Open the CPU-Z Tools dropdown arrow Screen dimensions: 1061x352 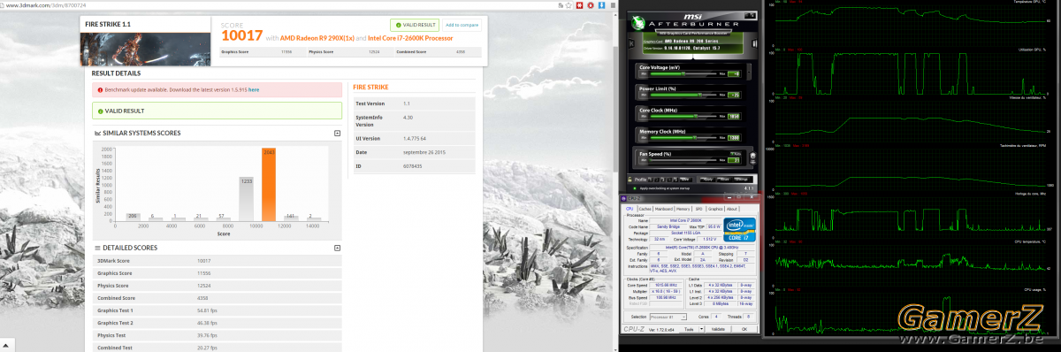coord(701,329)
